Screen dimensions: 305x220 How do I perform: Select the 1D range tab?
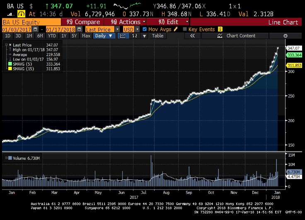click(x=7, y=36)
